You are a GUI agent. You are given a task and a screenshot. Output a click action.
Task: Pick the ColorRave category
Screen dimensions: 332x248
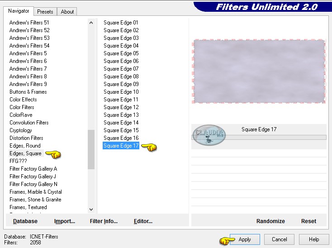tap(21, 115)
